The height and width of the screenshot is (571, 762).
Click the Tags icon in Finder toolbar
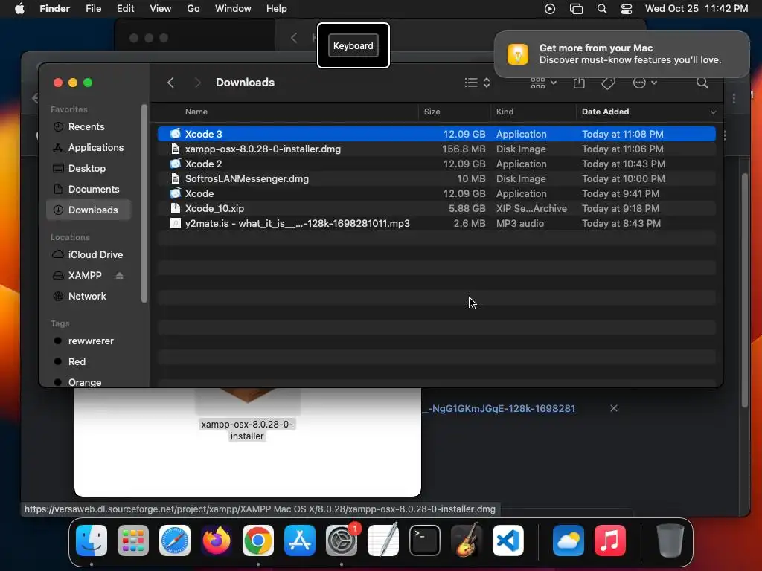(608, 83)
